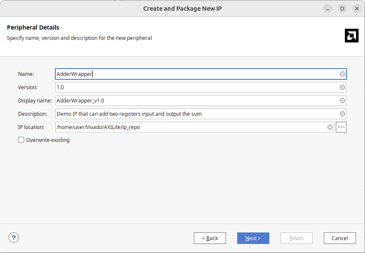Select the Display name text field
The height and width of the screenshot is (253, 365).
click(x=193, y=101)
